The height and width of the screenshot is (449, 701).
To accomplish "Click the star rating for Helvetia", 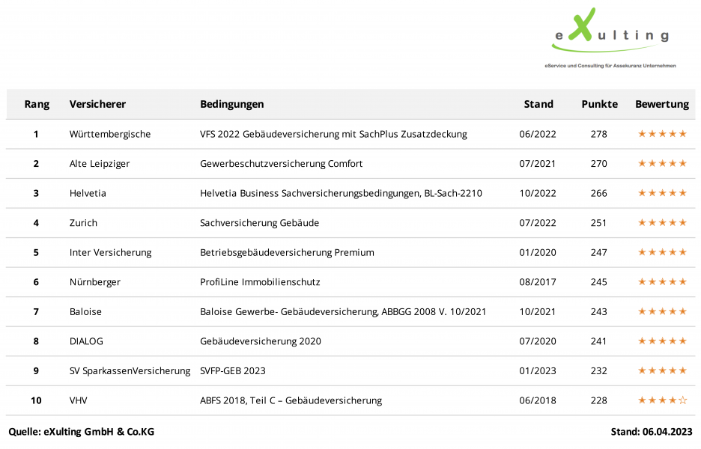I will click(662, 192).
